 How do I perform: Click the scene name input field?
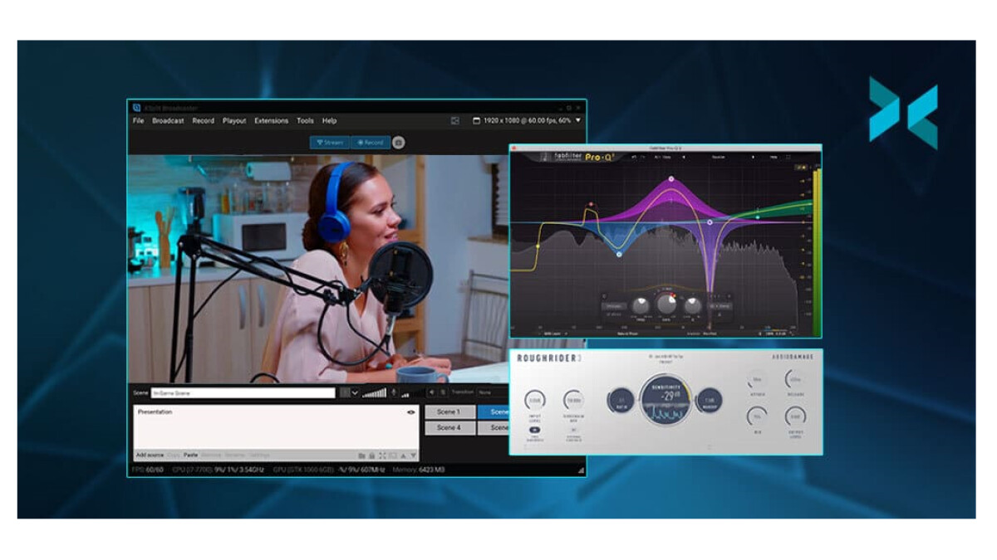click(243, 392)
